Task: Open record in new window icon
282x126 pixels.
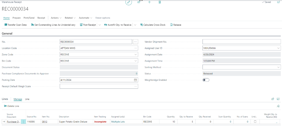Action: (278, 2)
